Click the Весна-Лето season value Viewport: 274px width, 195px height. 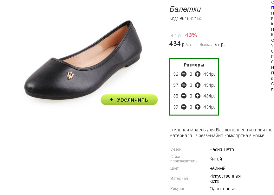[x=222, y=149]
